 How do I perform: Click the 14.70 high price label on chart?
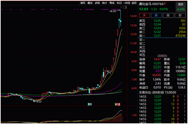coord(113,11)
